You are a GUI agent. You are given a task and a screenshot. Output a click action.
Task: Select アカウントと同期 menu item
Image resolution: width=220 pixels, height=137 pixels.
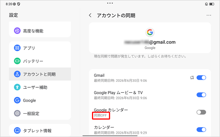coord(40,74)
